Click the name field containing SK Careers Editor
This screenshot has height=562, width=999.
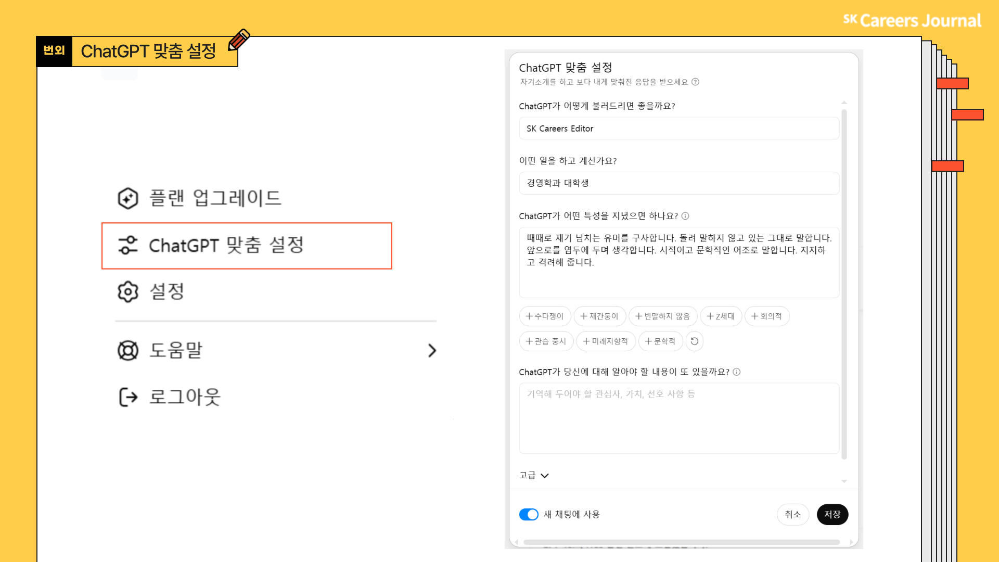pyautogui.click(x=678, y=129)
